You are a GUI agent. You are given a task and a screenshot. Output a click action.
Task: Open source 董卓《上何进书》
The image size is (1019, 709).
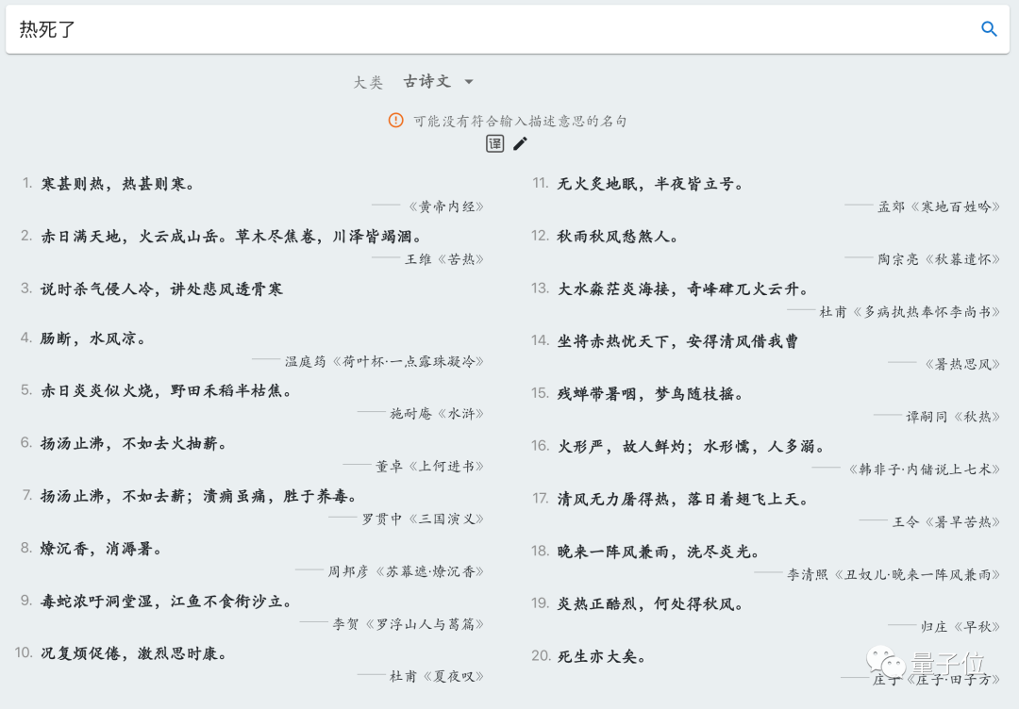pyautogui.click(x=429, y=467)
